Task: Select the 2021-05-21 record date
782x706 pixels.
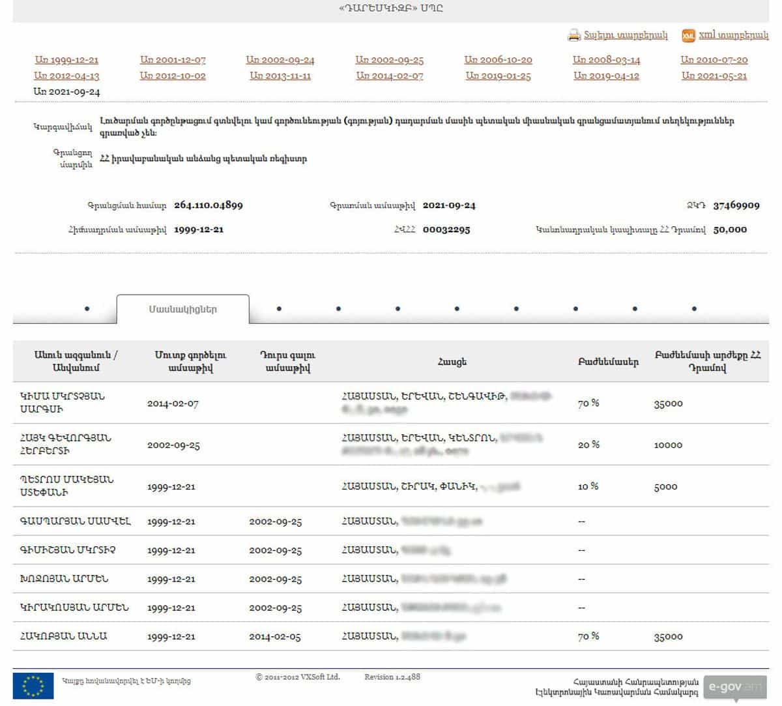Action: pyautogui.click(x=714, y=76)
